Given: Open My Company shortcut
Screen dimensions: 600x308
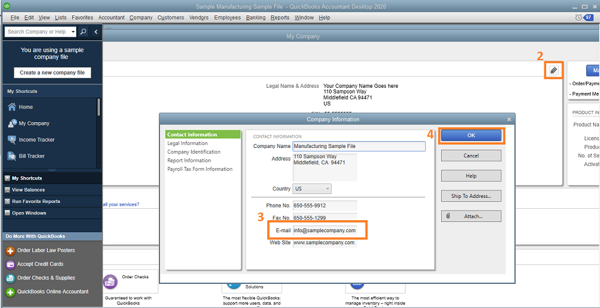Looking at the screenshot, I should point(28,123).
